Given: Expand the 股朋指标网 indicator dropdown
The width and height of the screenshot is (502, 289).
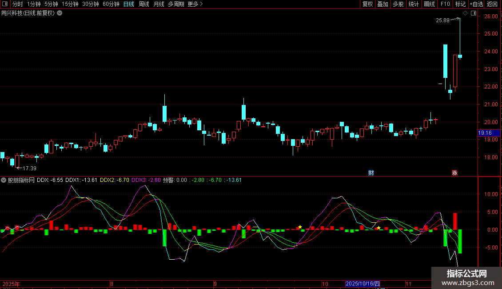Looking at the screenshot, I should (4, 180).
